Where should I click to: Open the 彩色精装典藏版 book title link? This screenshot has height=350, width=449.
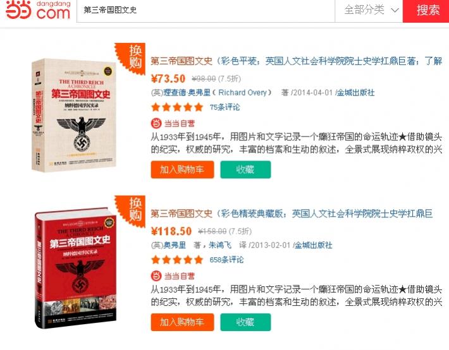point(292,214)
